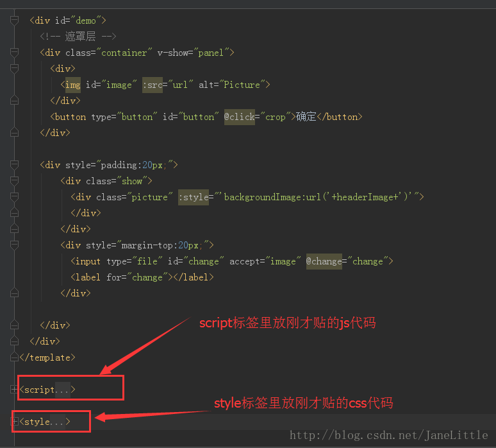Click the "picture" class value
This screenshot has height=448, width=496.
tap(149, 197)
